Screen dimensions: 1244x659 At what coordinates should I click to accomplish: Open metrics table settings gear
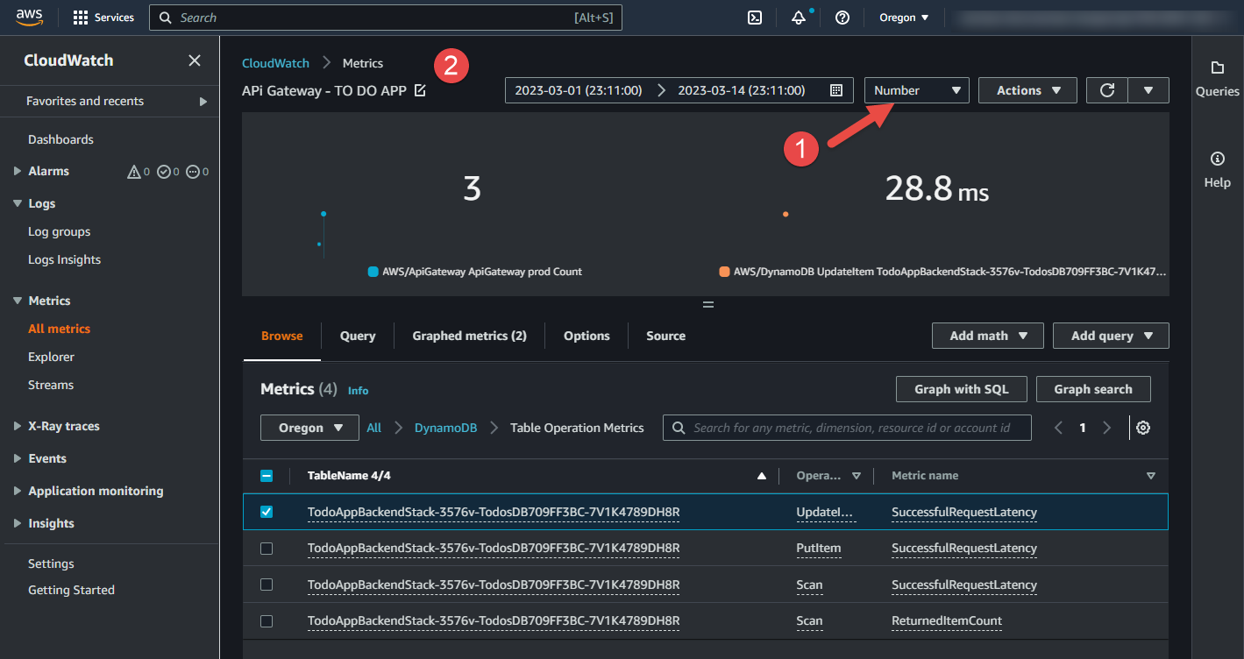[x=1143, y=428]
